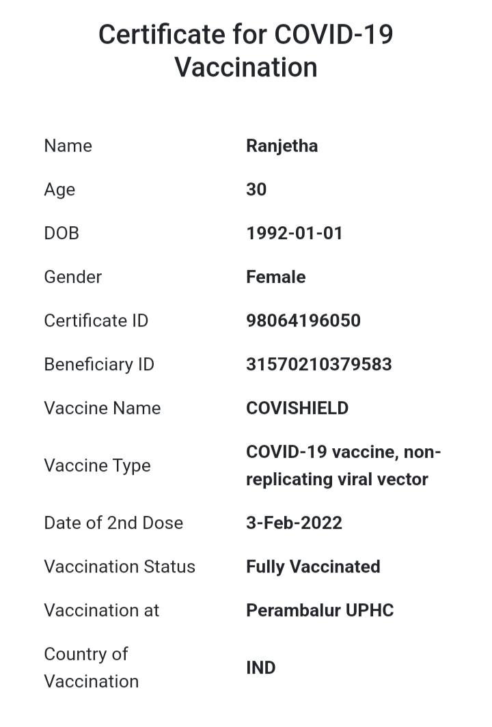Click the Vaccination at label
Image resolution: width=492 pixels, height=727 pixels.
click(101, 610)
